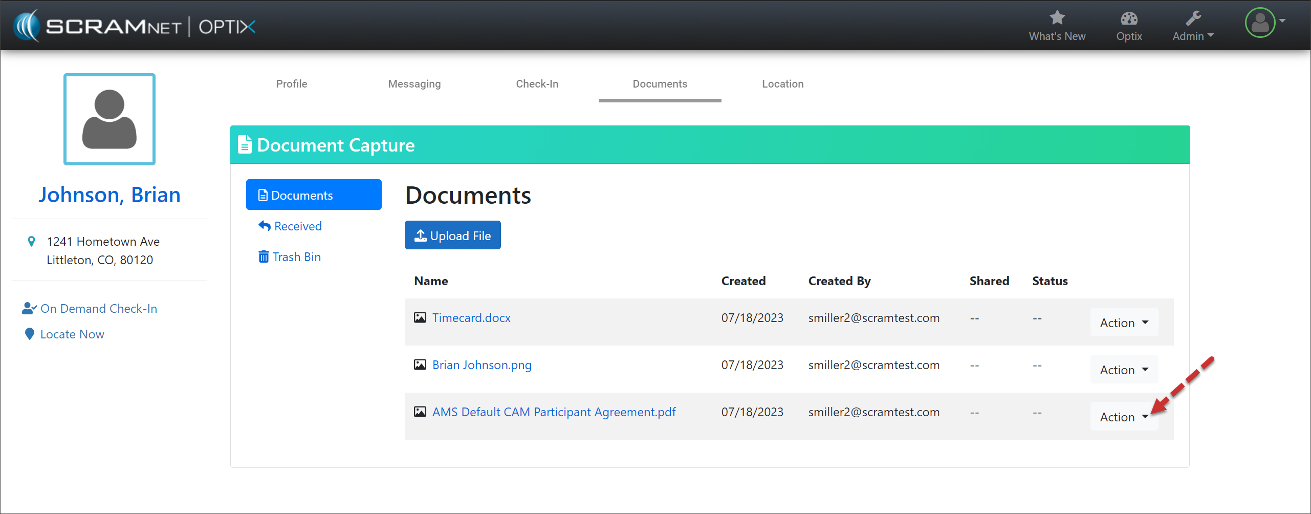Click the On Demand Check-In link
This screenshot has height=514, width=1311.
(98, 309)
